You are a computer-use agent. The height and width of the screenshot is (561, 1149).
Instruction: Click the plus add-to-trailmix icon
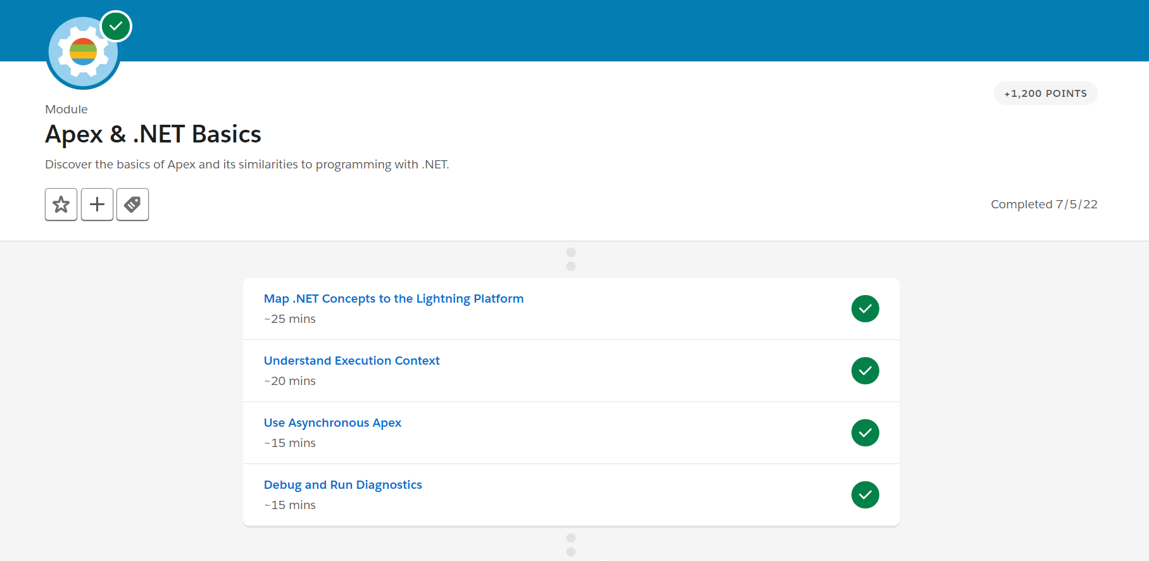97,205
